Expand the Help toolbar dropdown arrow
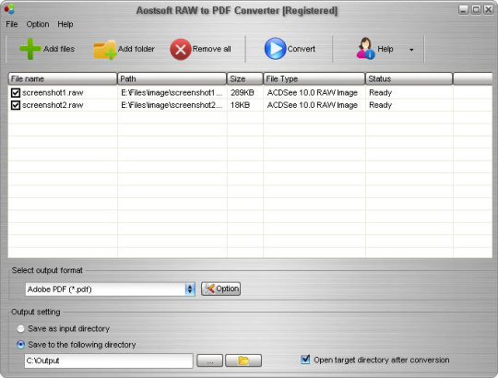 pos(411,50)
